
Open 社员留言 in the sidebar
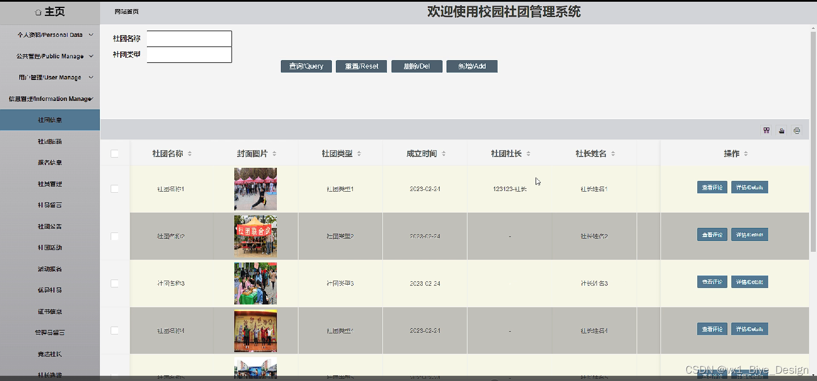[50, 205]
